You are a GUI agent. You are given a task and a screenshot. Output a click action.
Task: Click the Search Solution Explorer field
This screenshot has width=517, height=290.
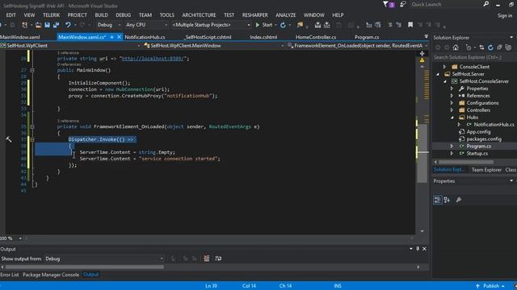pyautogui.click(x=473, y=57)
